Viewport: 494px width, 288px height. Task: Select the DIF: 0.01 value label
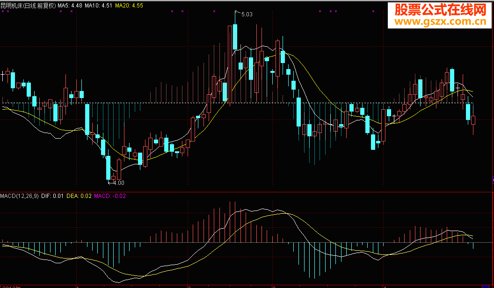52,196
